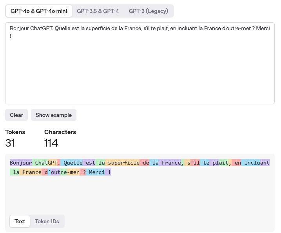Click the green 'Chat' token
This screenshot has height=233, width=281.
pyautogui.click(x=40, y=163)
